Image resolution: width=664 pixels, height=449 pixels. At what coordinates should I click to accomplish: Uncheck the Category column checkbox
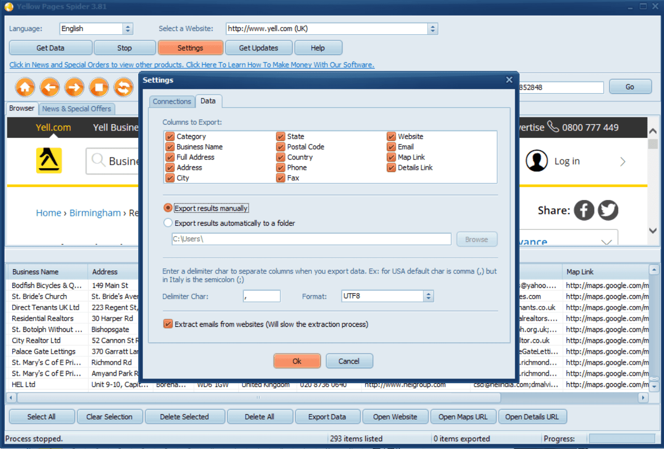pos(169,137)
